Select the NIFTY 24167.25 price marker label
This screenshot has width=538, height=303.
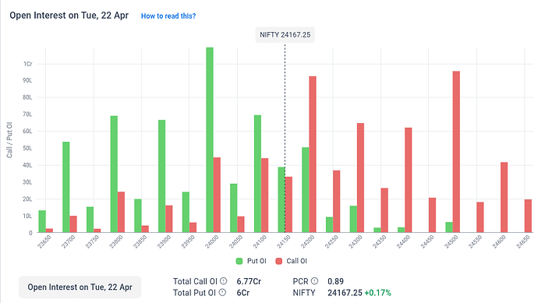click(285, 34)
